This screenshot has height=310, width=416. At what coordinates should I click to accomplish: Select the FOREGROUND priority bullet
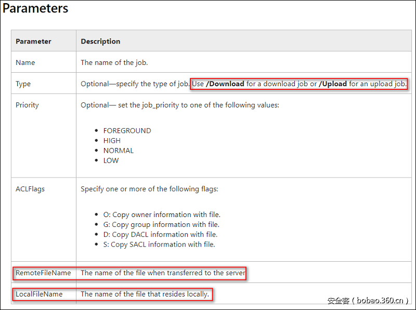(127, 131)
